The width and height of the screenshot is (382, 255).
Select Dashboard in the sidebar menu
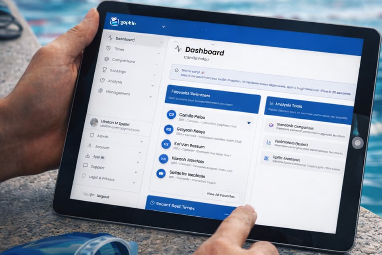click(x=125, y=39)
